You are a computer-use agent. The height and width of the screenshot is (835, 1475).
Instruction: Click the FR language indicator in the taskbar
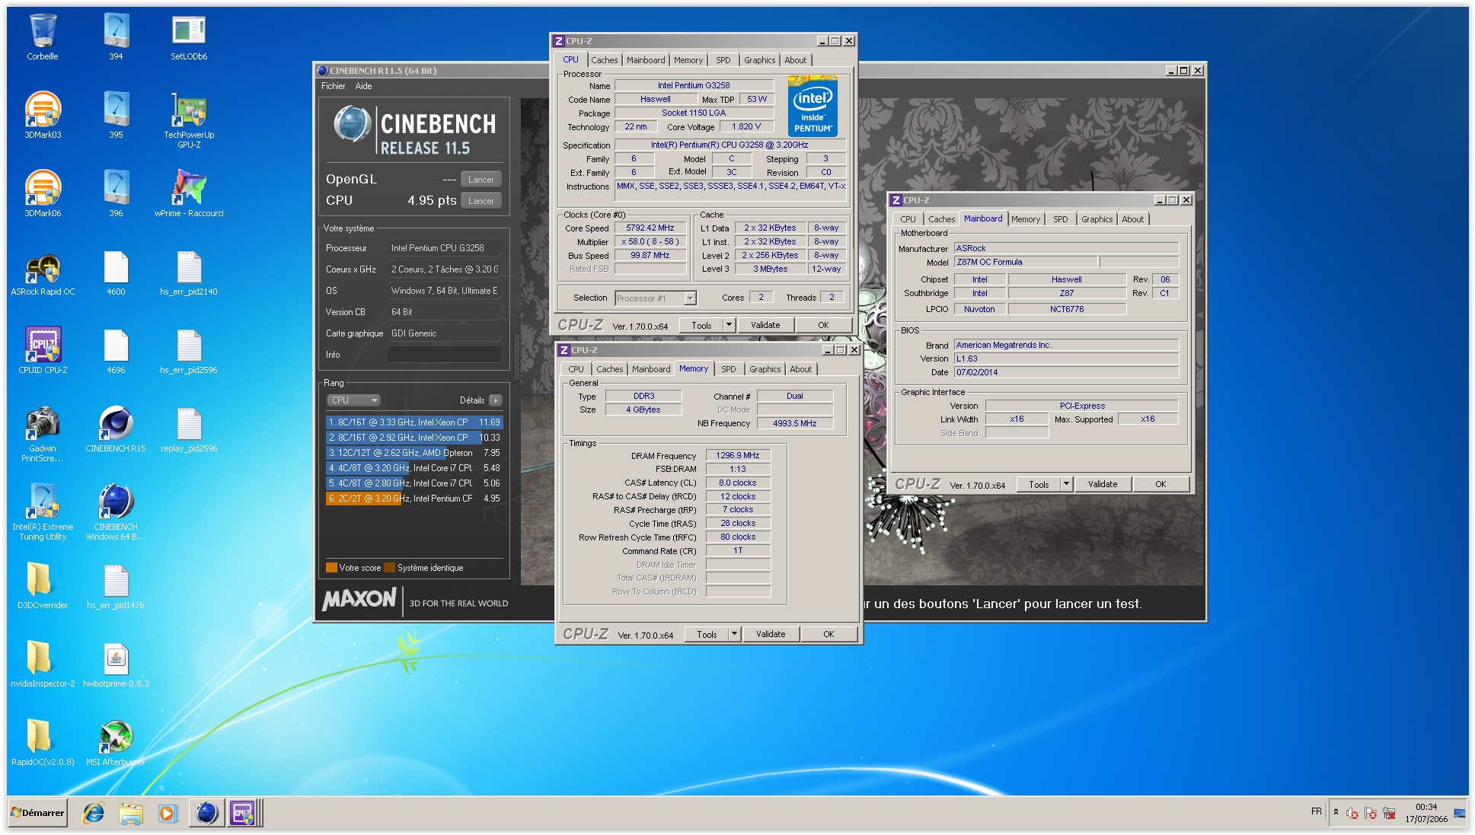click(x=1316, y=811)
